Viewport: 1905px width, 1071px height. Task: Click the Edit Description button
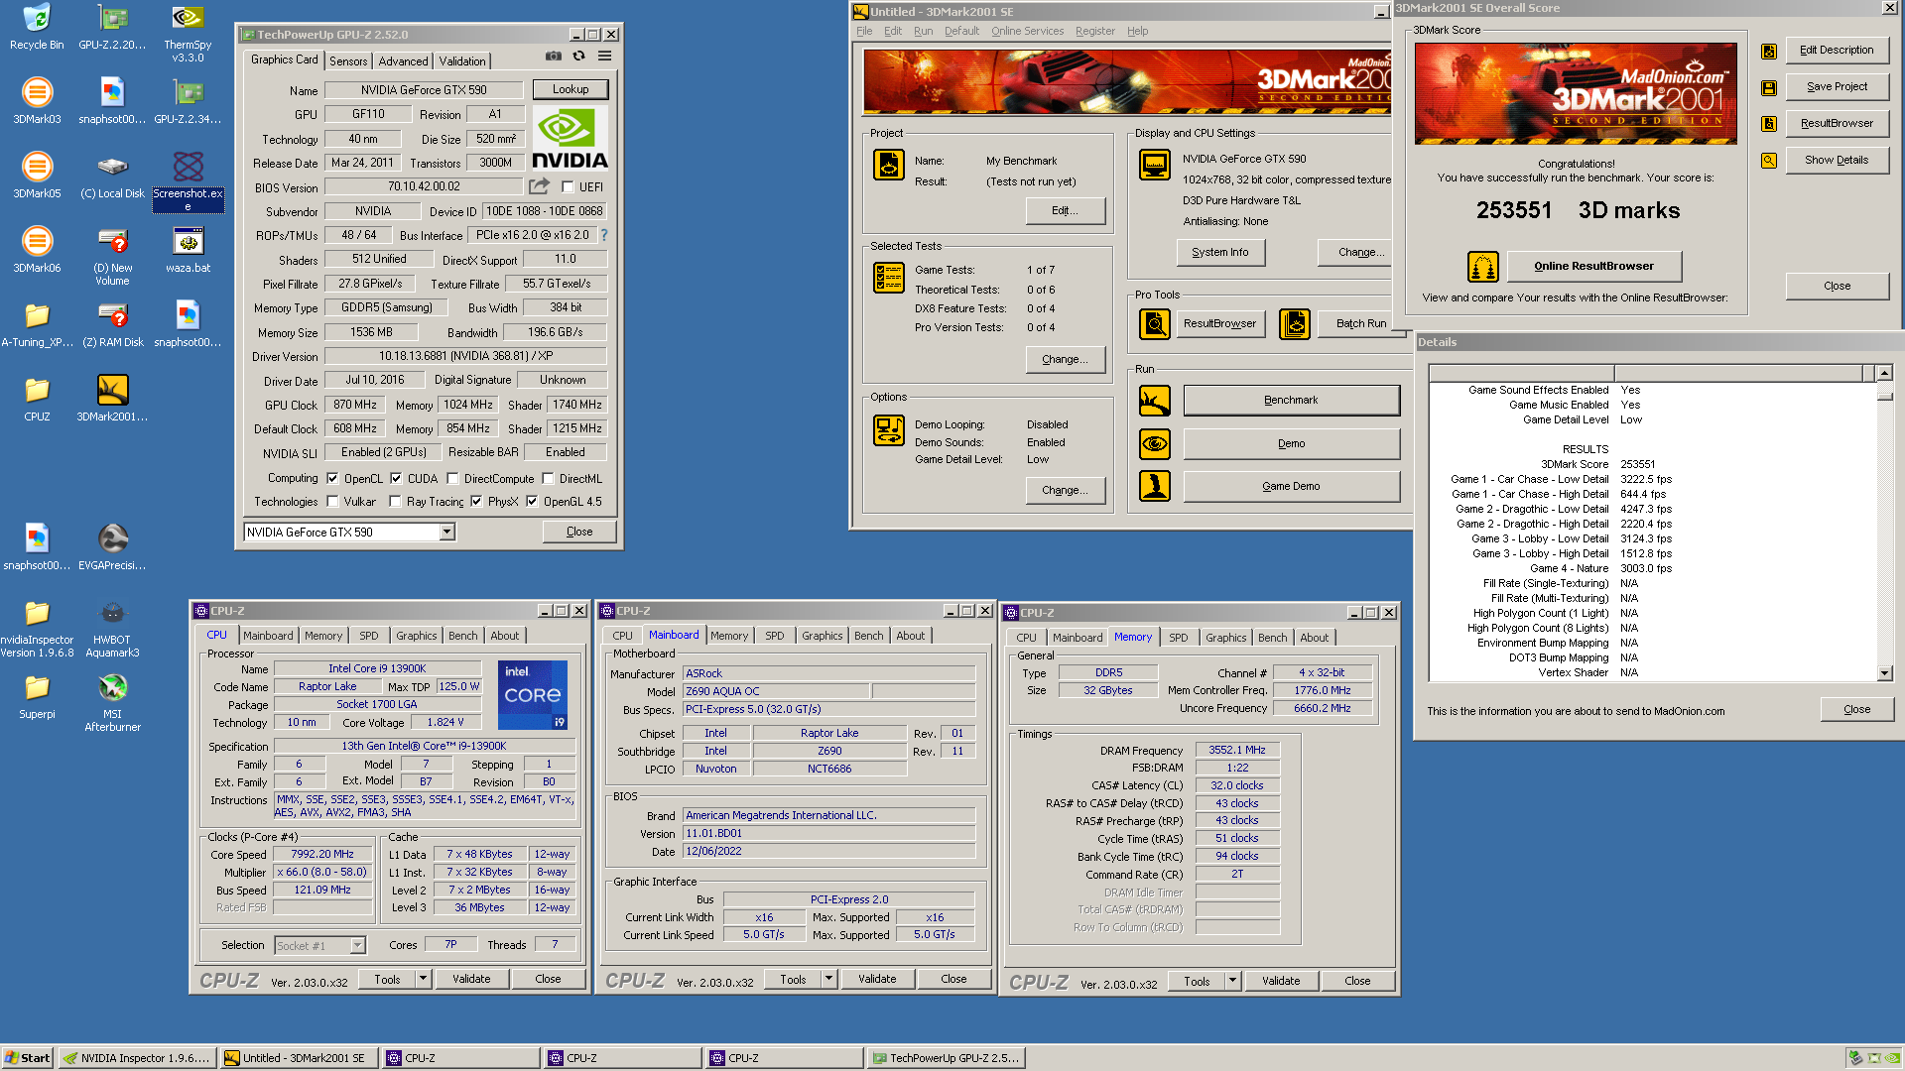click(1837, 50)
